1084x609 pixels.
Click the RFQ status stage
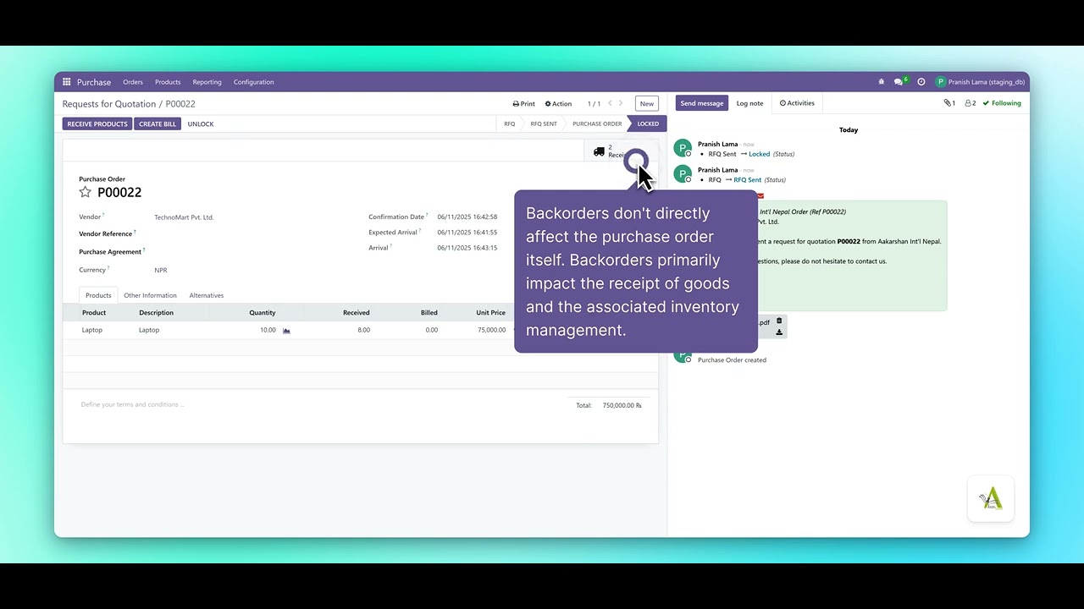[x=509, y=123]
